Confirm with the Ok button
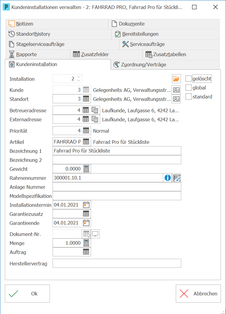The width and height of the screenshot is (226, 314). (27, 294)
